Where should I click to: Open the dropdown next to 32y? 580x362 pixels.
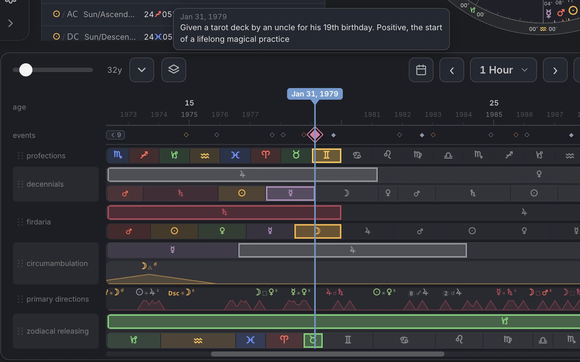click(x=141, y=70)
